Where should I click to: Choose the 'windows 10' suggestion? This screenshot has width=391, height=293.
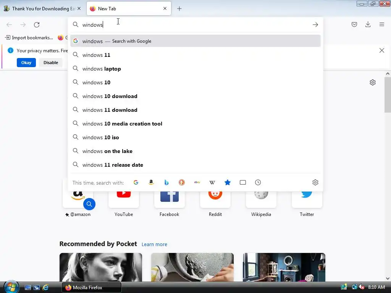pos(195,82)
